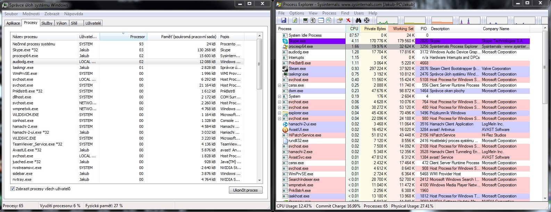The width and height of the screenshot is (551, 212).
Task: Switch to the Aplikace tab
Action: pyautogui.click(x=13, y=23)
